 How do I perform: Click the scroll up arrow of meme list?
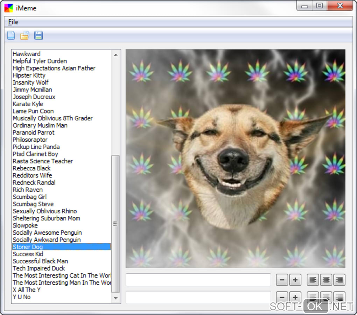(115, 55)
